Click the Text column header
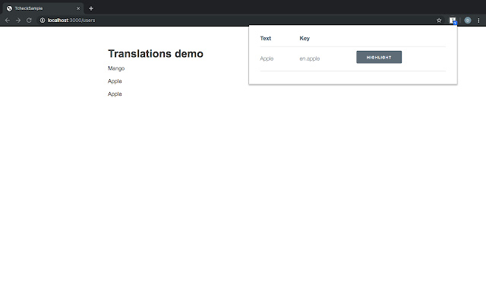Viewport: 486px width, 304px height. point(266,39)
